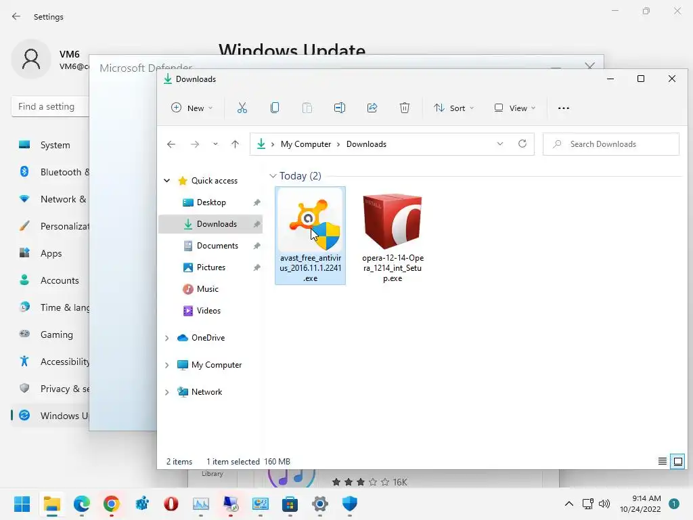The width and height of the screenshot is (693, 520).
Task: Open Gaming category in Settings window
Action: click(x=50, y=334)
